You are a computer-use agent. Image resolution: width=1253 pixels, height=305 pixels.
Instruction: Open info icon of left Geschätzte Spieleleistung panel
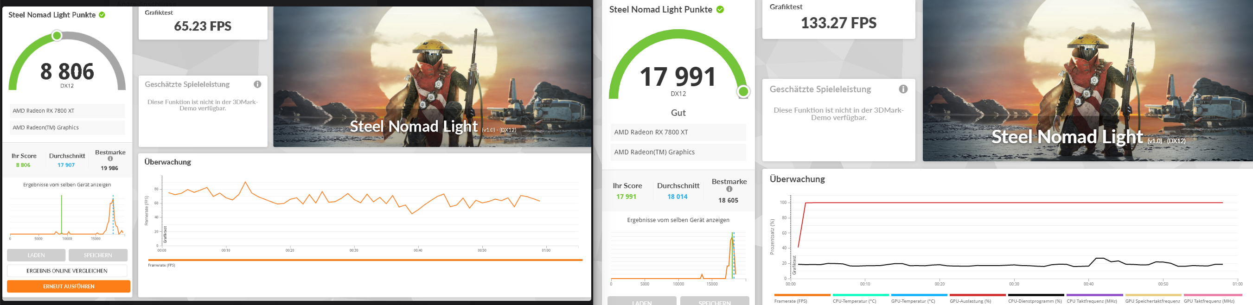click(257, 84)
